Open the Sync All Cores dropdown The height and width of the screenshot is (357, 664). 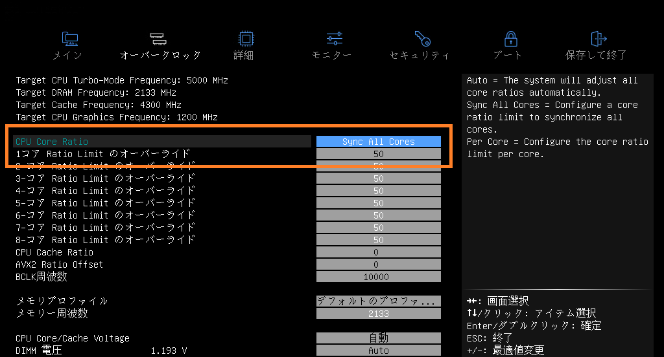pos(379,142)
